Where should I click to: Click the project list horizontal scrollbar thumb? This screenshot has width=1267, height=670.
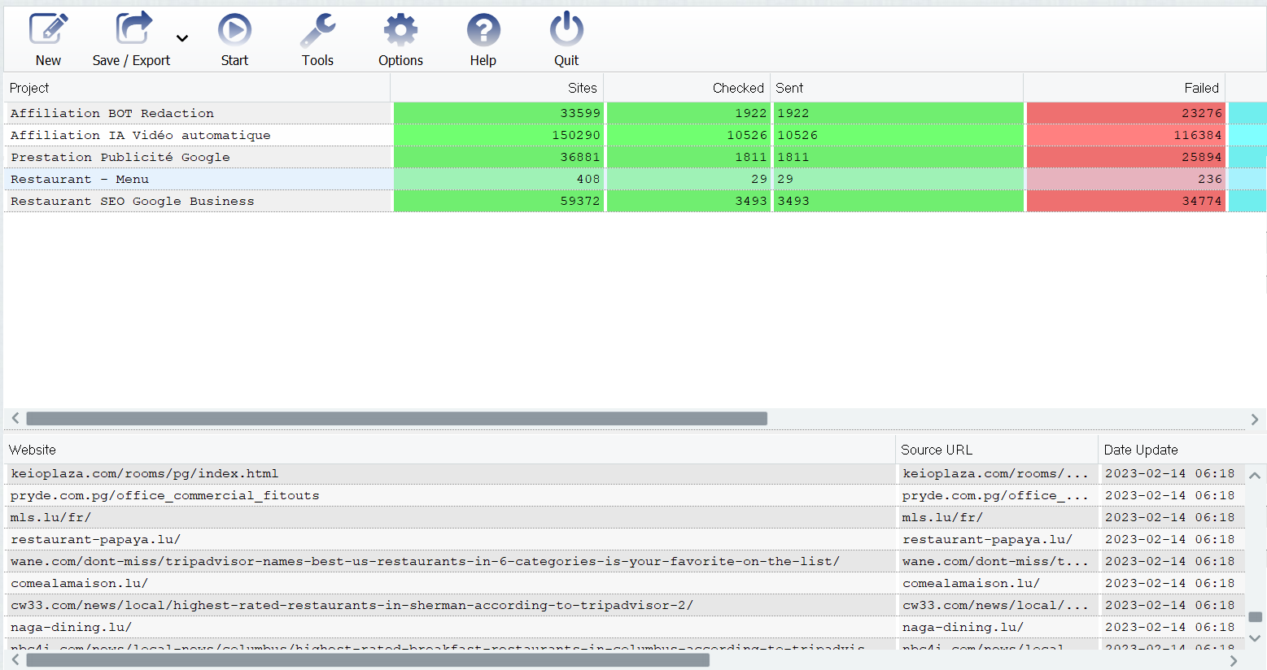pos(396,419)
